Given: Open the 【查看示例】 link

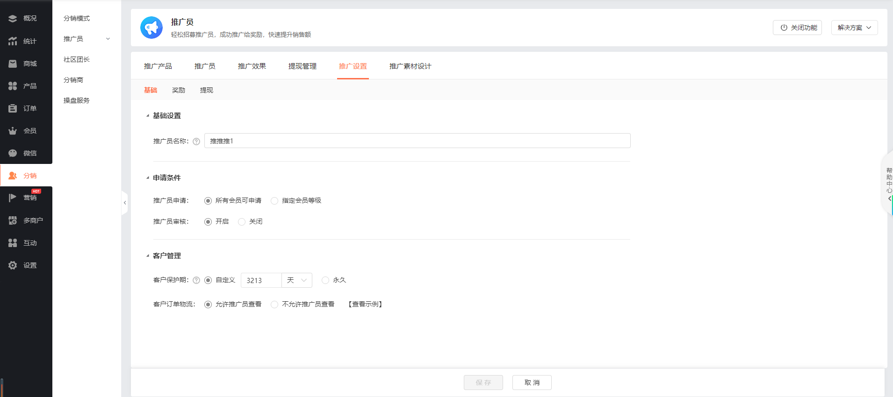Looking at the screenshot, I should (x=365, y=305).
